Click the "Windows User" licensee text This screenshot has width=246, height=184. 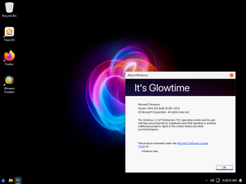(x=150, y=151)
